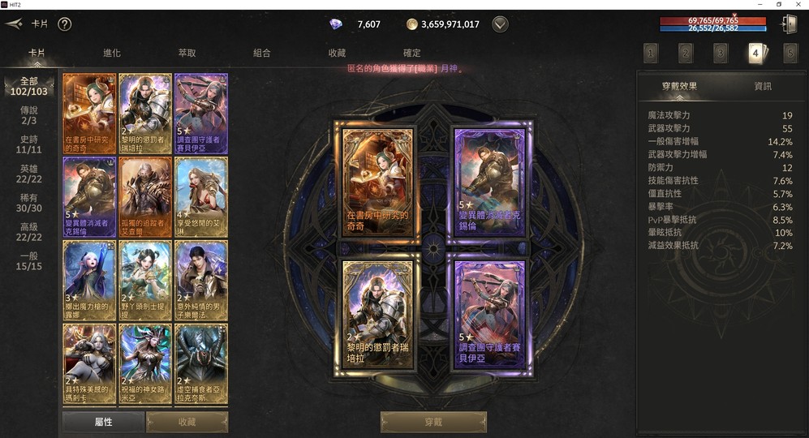
Task: Select the 孤獨的追蹤者 card thumbnail in list
Action: coord(145,197)
